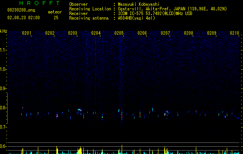Click the 0202 time marker

50,33
